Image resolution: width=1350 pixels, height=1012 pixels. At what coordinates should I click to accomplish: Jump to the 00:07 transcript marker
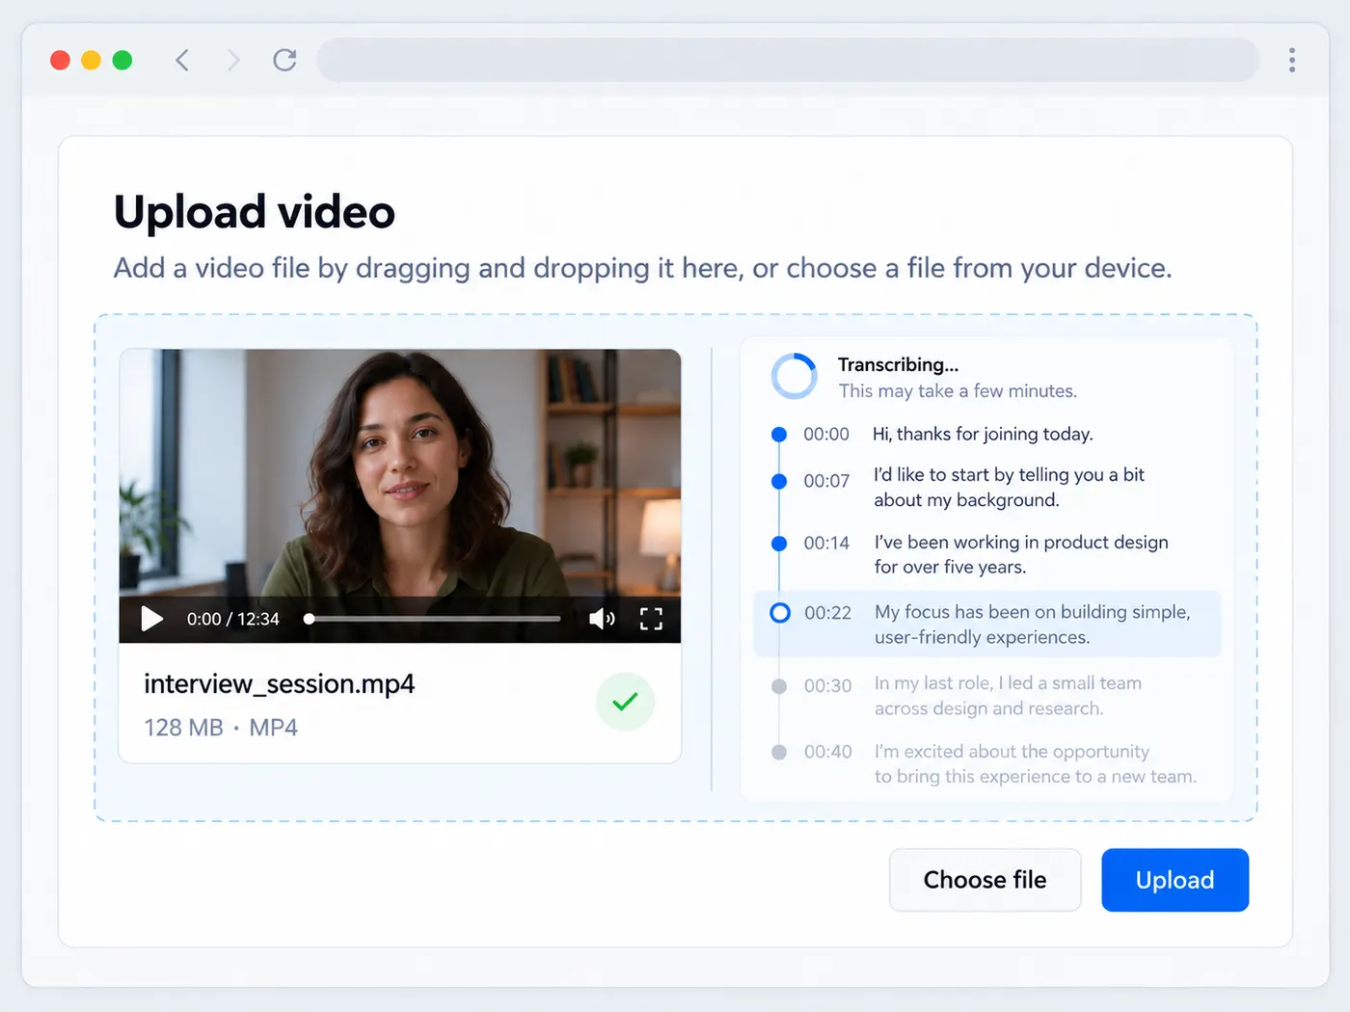coord(779,481)
